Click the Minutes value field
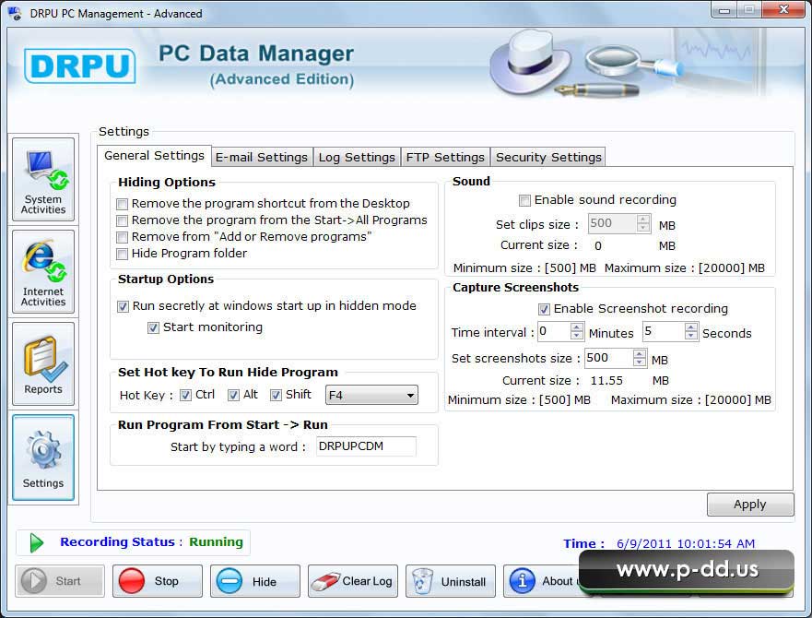Viewport: 812px width, 618px height. [554, 331]
